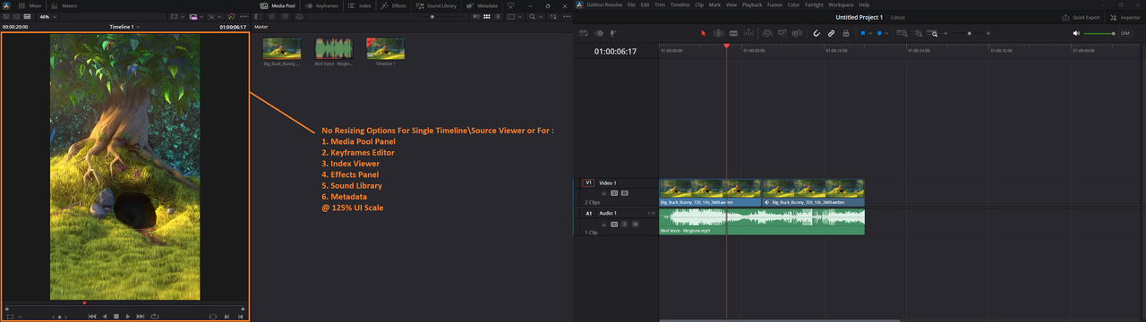Open the Timeline menu
Viewport: 1146px width, 322px height.
pos(680,4)
